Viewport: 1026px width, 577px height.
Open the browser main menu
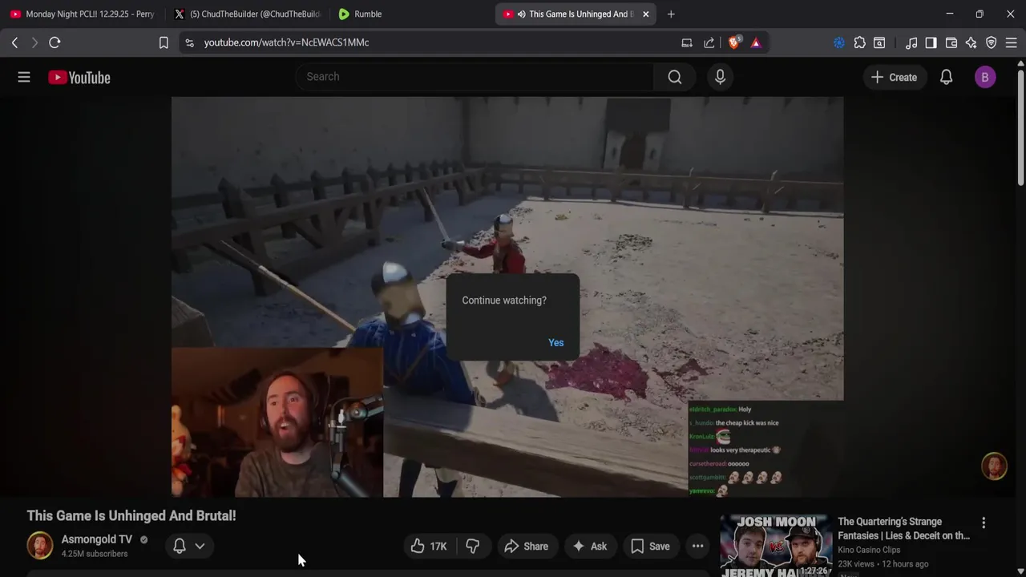(1011, 42)
